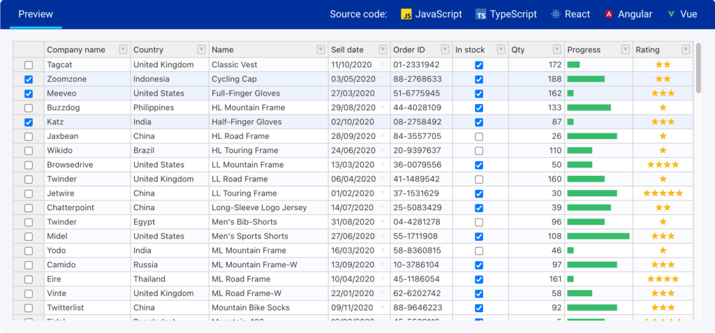Click the vertical scrollbar of the grid
715x333 pixels.
698,68
